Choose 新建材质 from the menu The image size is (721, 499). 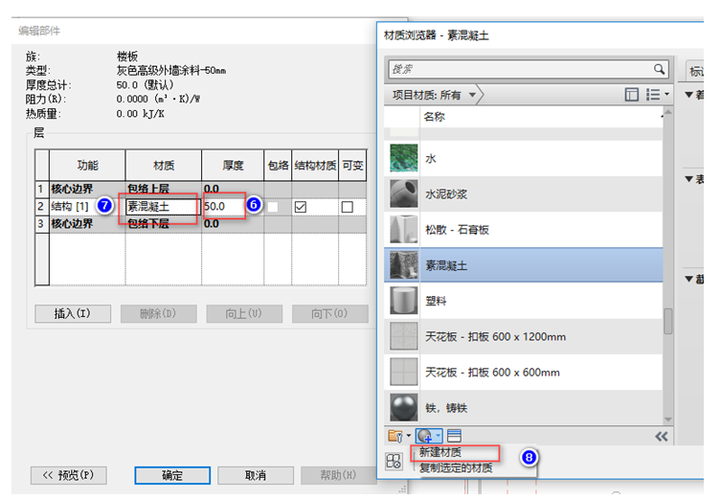[x=440, y=453]
